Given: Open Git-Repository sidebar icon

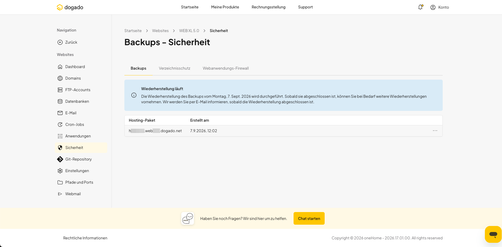Looking at the screenshot, I should pos(60,159).
